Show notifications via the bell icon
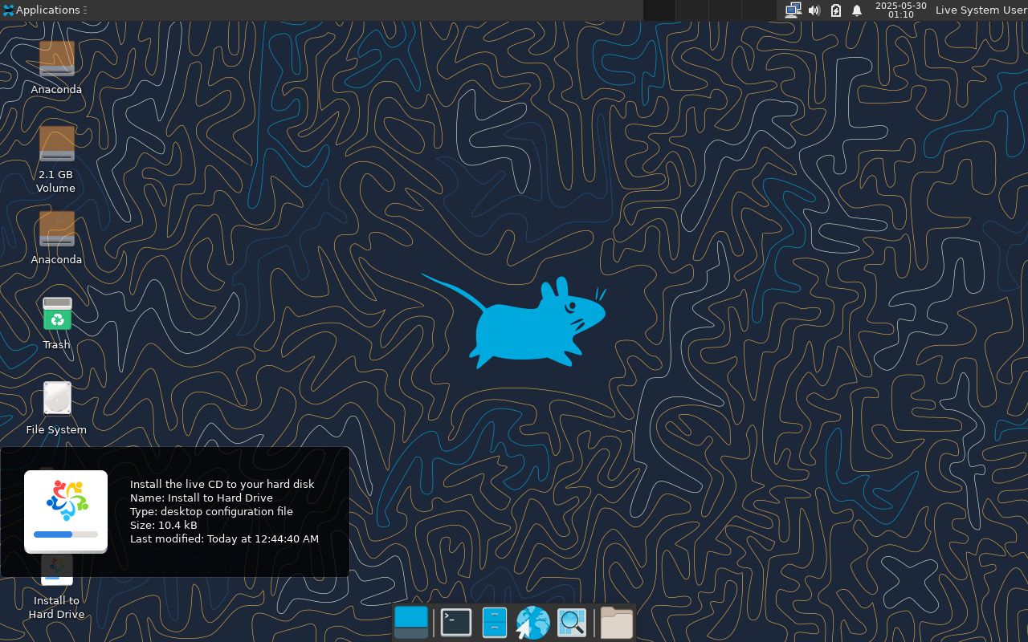 [857, 10]
